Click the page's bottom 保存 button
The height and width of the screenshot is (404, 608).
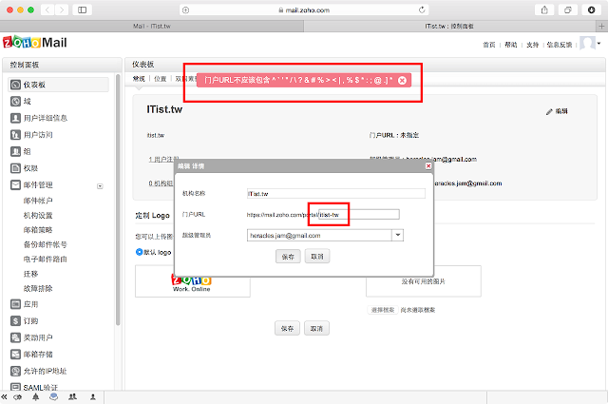click(287, 328)
